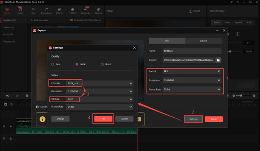Click the key upgrade icon in the title bar
The height and width of the screenshot is (151, 260).
(x=231, y=2)
